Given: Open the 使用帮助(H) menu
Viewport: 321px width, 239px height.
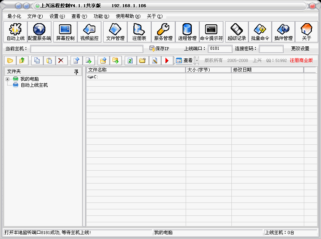Looking at the screenshot, I should (128, 16).
